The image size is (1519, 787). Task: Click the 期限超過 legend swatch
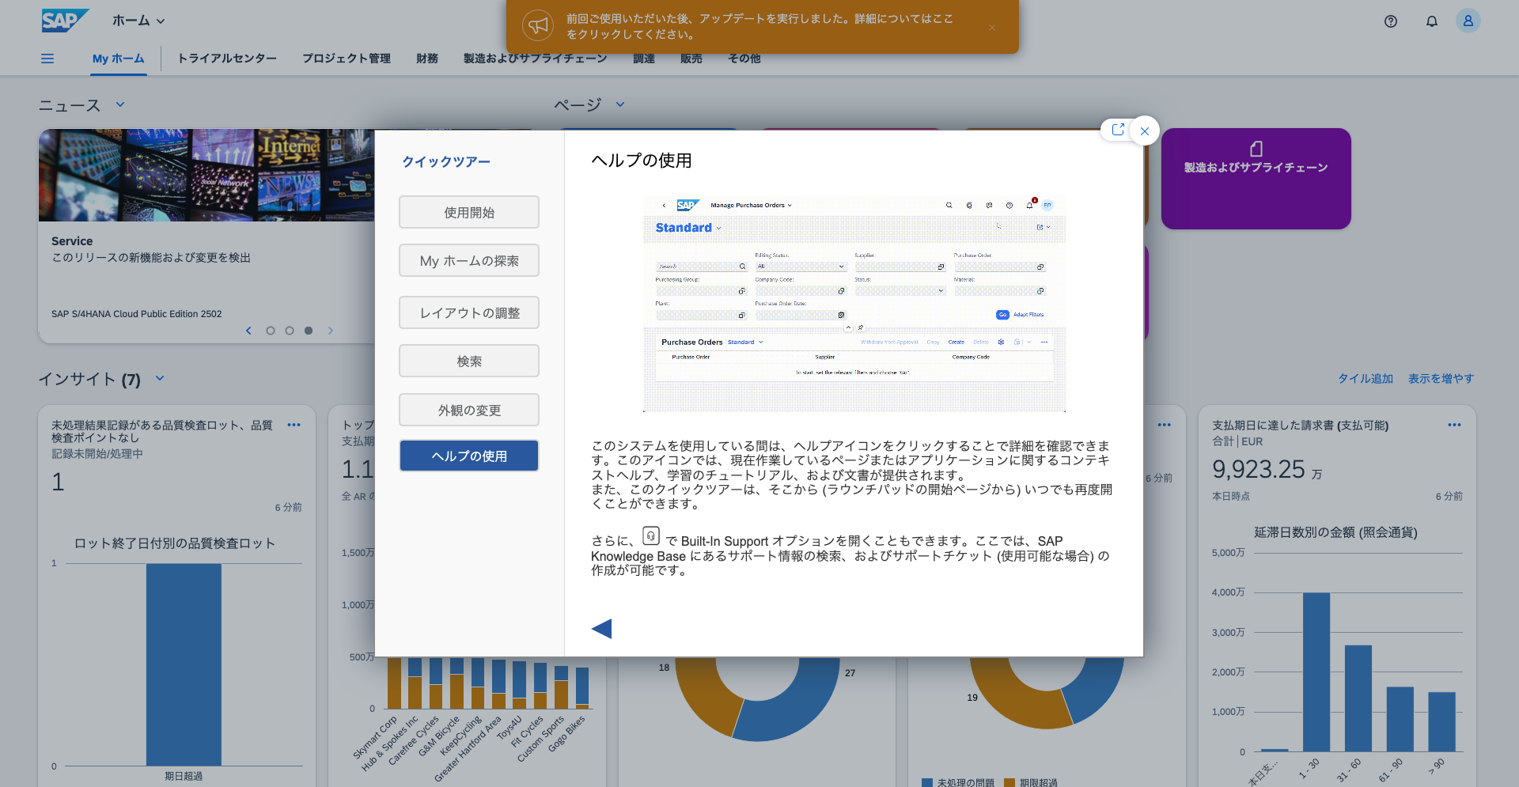click(1010, 783)
